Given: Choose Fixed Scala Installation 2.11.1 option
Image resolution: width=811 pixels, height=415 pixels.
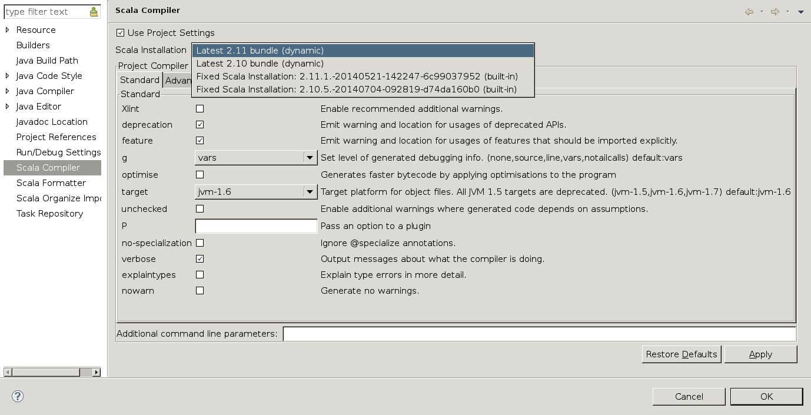Looking at the screenshot, I should (x=357, y=77).
